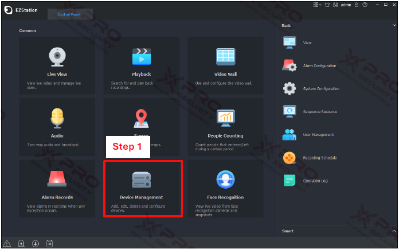Click 'Two-way audio and broadcast.' description
This screenshot has height=249, width=399.
pos(53,145)
